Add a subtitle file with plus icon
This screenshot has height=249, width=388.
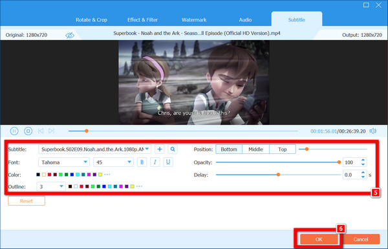coord(160,149)
